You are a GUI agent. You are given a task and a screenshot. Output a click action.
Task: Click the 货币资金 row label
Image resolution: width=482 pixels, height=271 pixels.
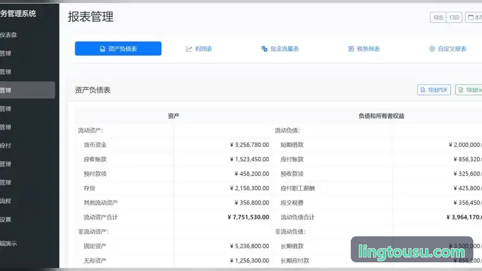[95, 145]
